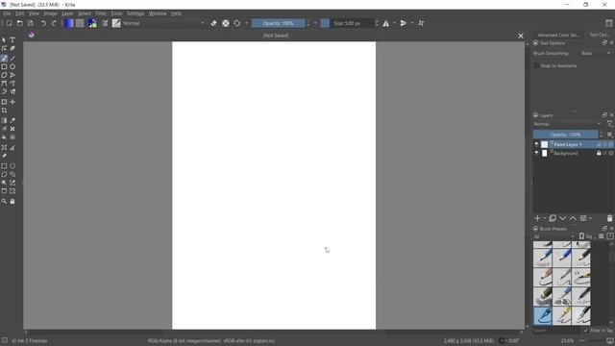Toggle the Eraser mode icon

click(x=213, y=23)
